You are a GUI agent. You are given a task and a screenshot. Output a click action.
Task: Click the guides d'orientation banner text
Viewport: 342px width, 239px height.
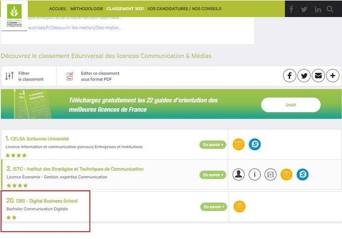tap(143, 105)
